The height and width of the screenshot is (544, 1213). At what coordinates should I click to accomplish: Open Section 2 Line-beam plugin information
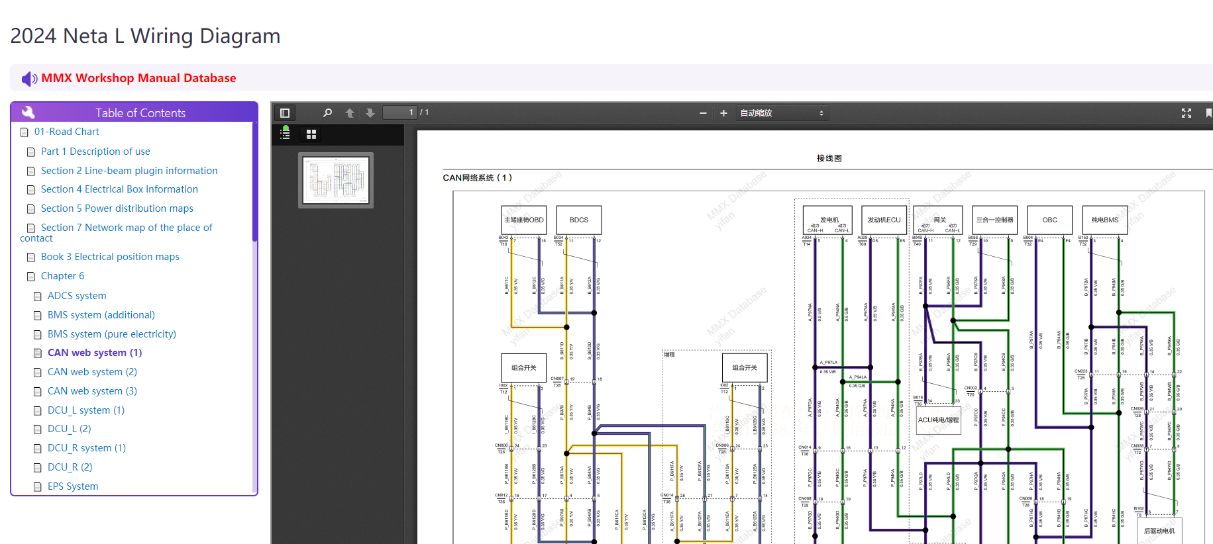click(x=129, y=171)
